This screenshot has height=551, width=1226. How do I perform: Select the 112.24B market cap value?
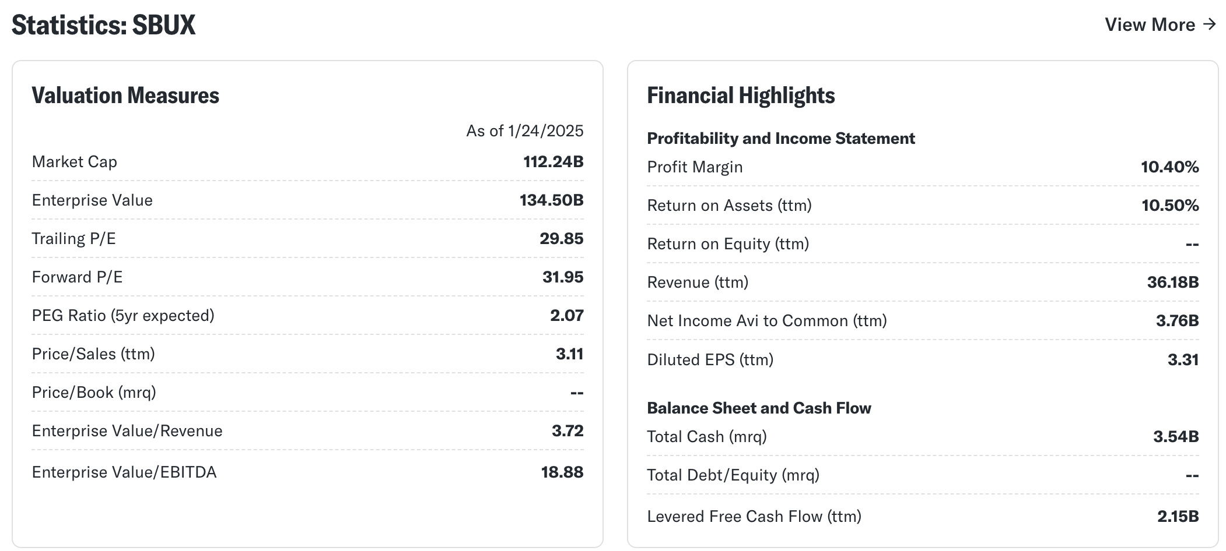click(x=554, y=162)
